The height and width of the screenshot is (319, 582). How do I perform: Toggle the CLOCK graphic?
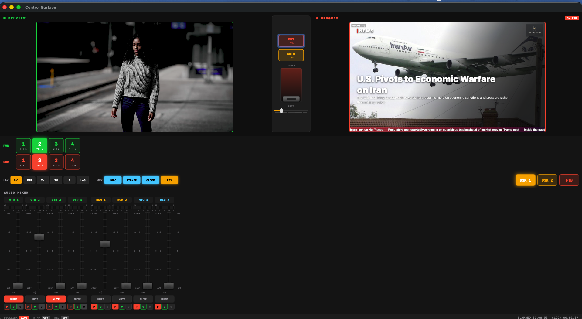tap(151, 180)
